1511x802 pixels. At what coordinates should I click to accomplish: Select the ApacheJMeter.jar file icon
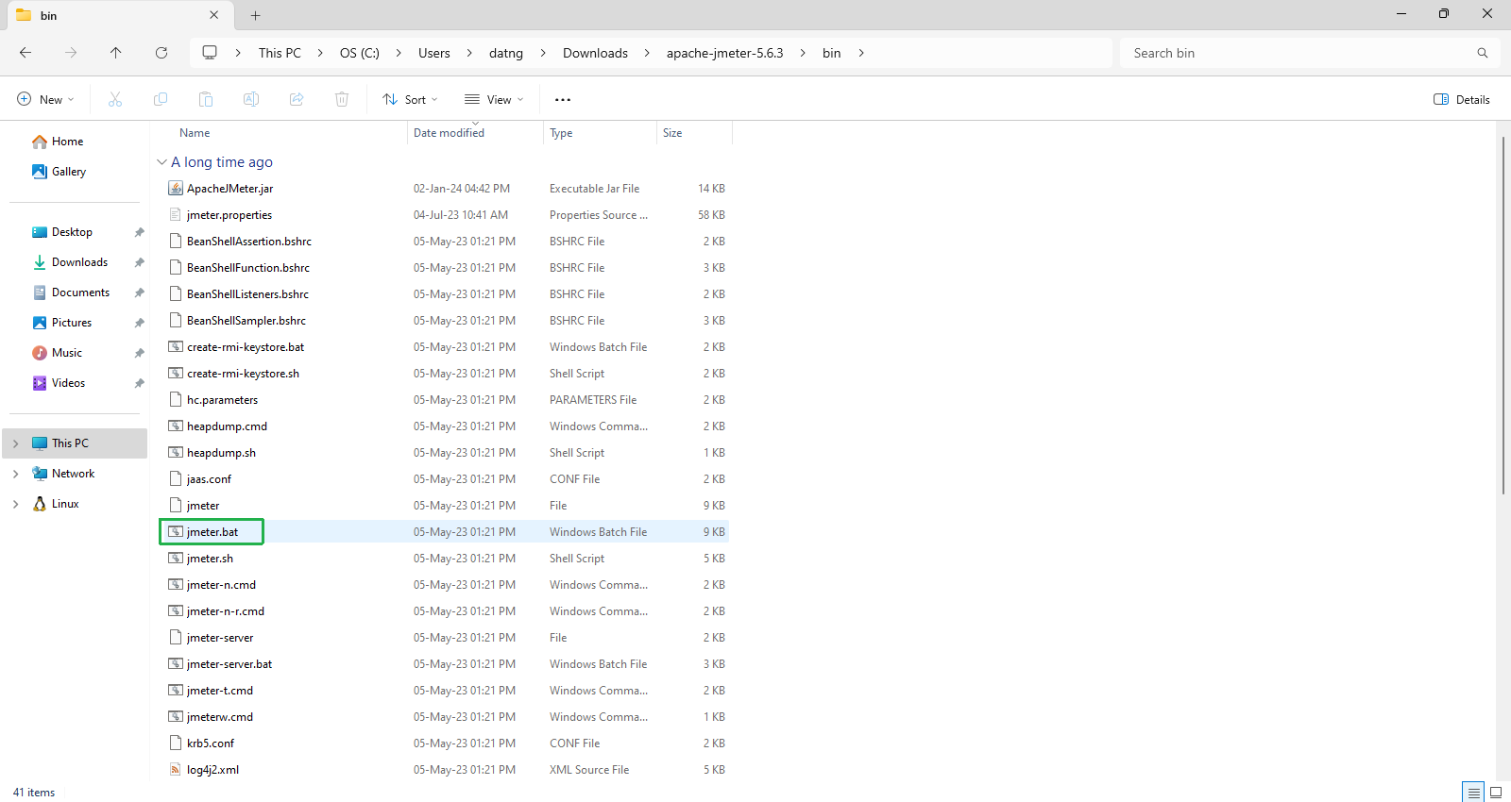pyautogui.click(x=176, y=189)
